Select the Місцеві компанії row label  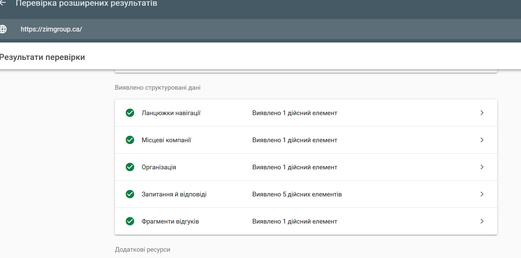pyautogui.click(x=166, y=140)
